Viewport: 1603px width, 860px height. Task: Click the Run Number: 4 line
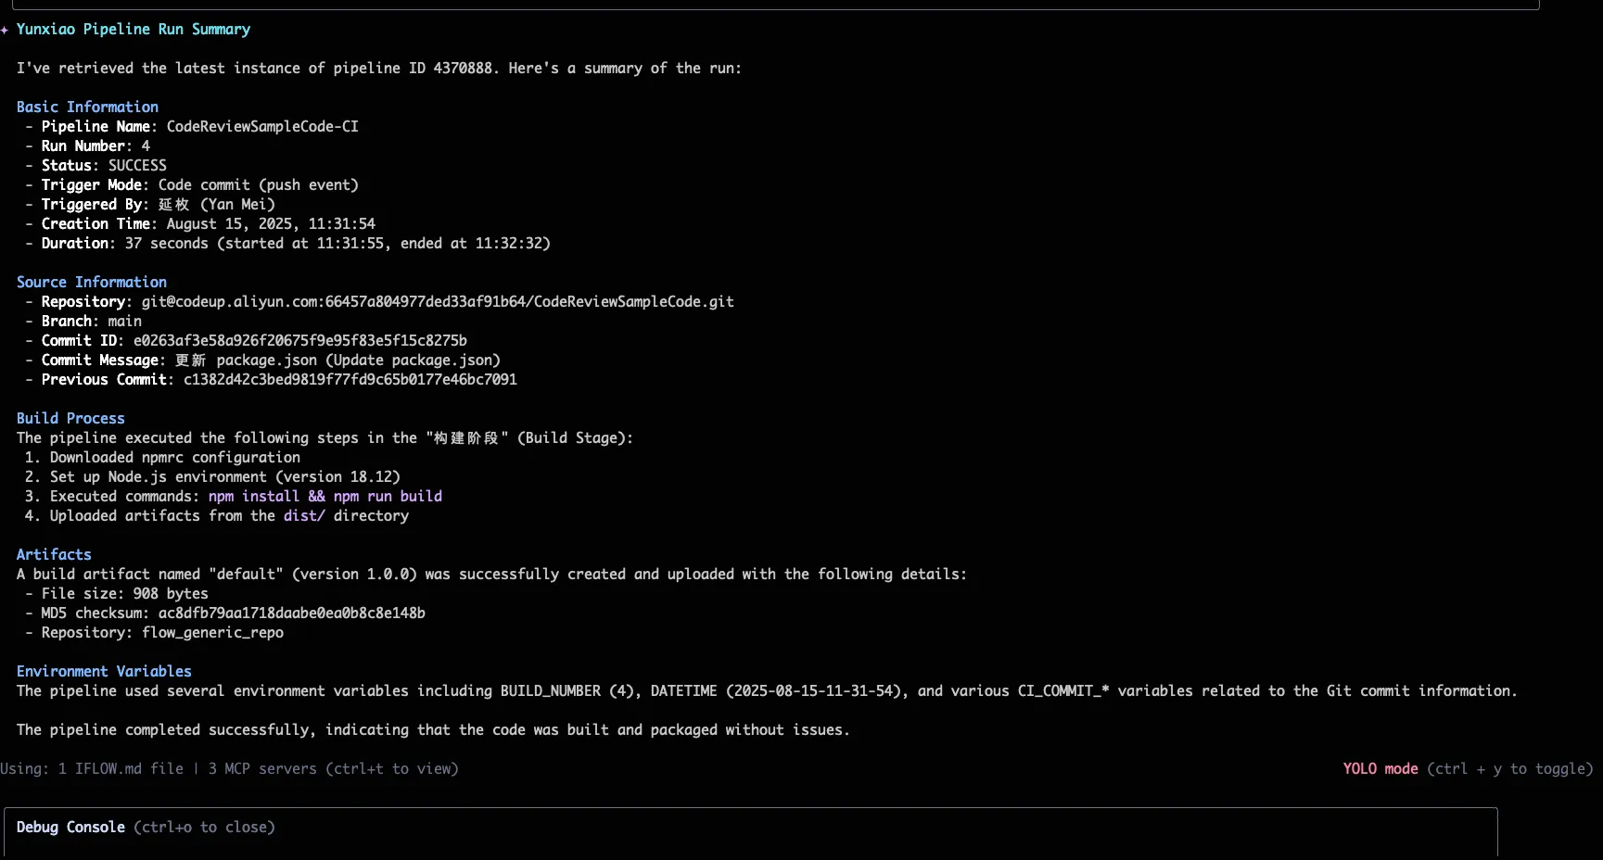88,145
